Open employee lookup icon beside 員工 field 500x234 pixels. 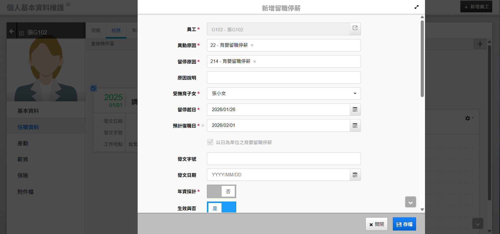click(355, 29)
